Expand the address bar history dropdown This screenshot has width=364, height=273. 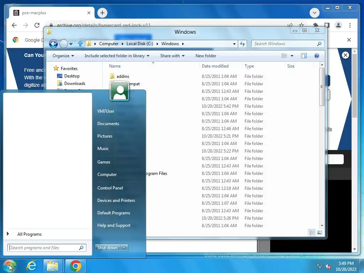coord(235,44)
